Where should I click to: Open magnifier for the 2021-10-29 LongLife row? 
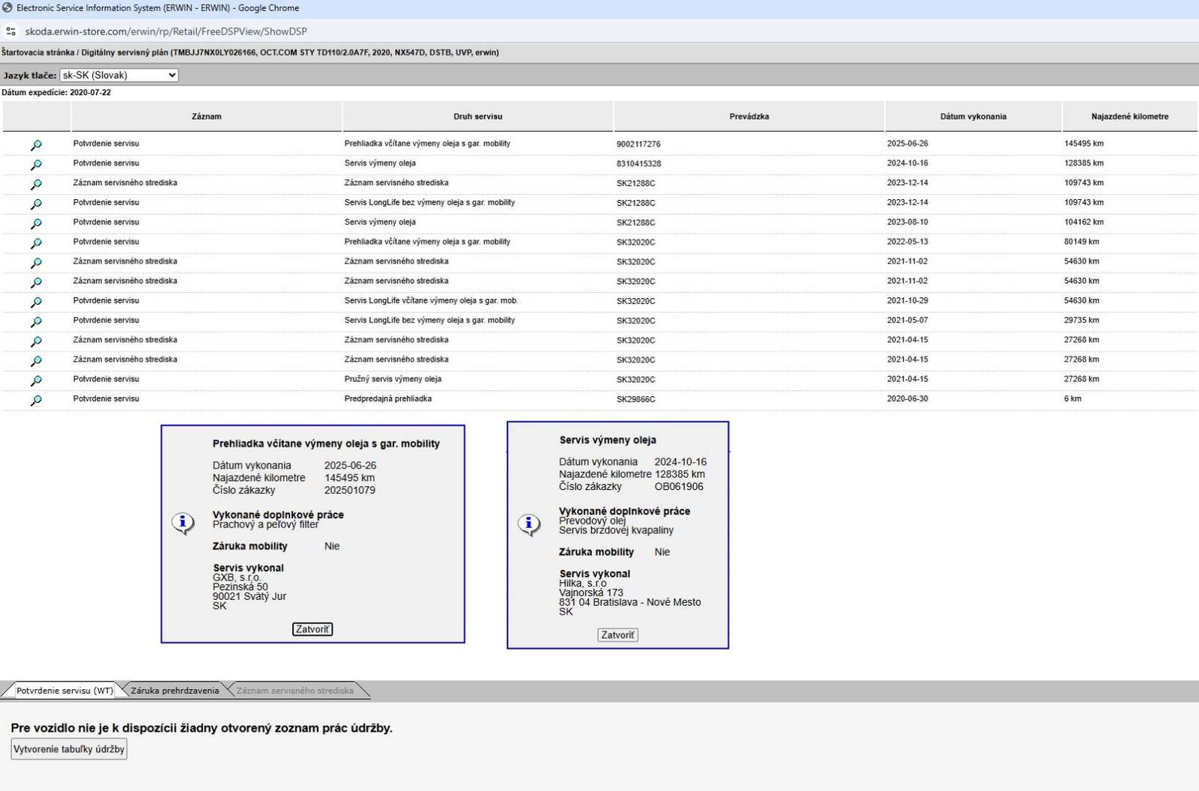tap(36, 302)
